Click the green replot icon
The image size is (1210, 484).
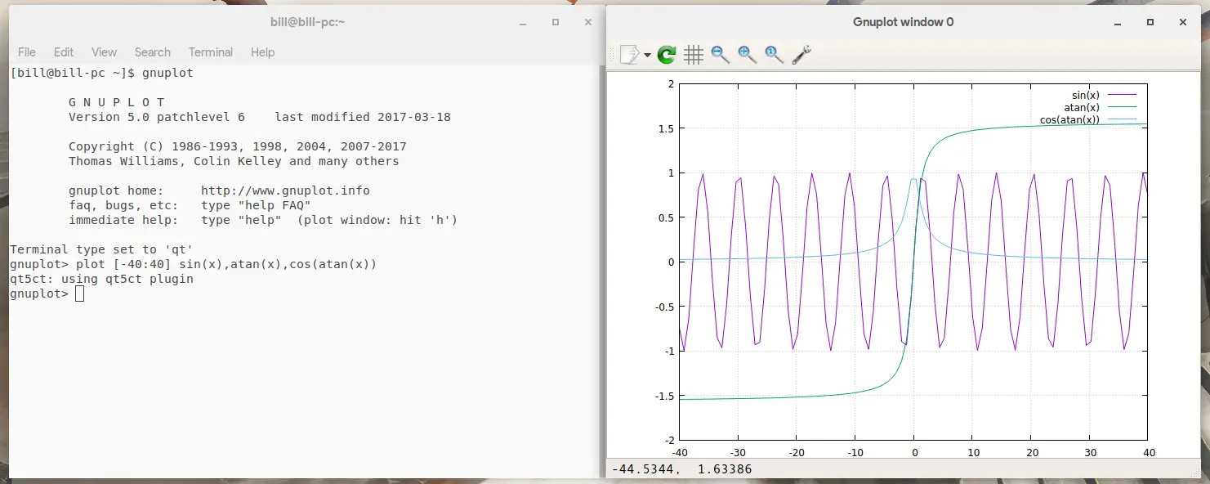pyautogui.click(x=667, y=55)
